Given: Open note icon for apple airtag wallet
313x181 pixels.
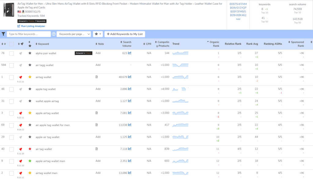Looking at the screenshot, I should pyautogui.click(x=97, y=113).
